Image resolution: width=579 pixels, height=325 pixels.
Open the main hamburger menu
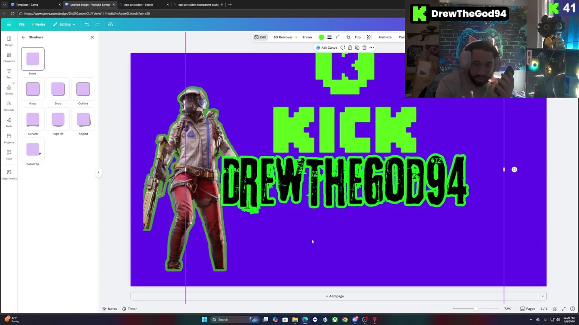pos(9,24)
